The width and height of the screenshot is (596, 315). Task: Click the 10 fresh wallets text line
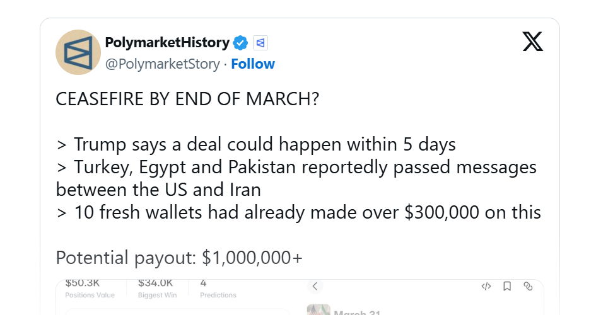tap(298, 212)
